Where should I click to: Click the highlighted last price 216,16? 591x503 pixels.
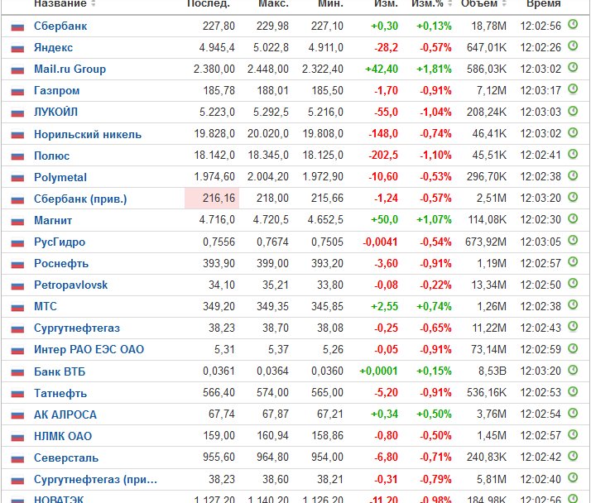coord(219,199)
